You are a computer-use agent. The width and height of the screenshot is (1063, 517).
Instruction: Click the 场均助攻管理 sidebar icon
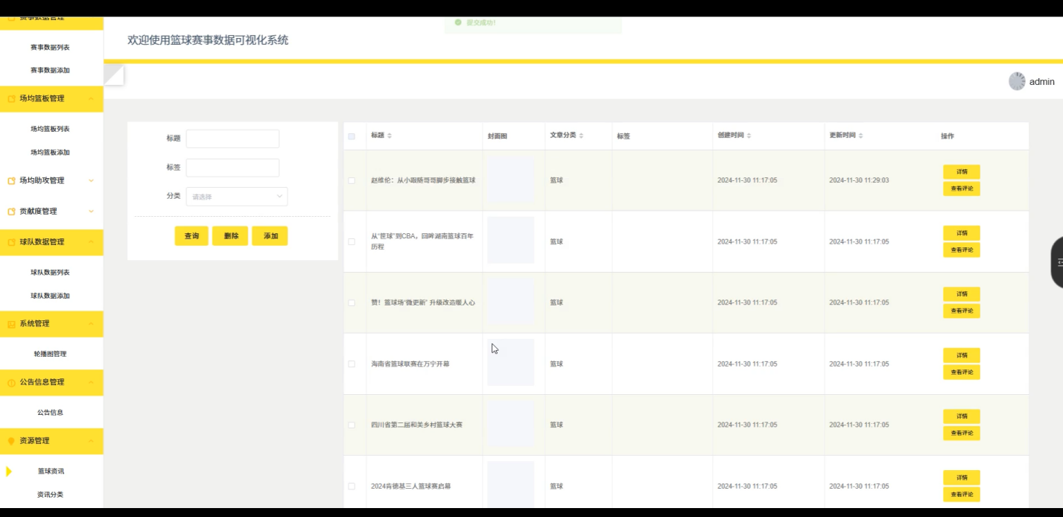point(11,180)
